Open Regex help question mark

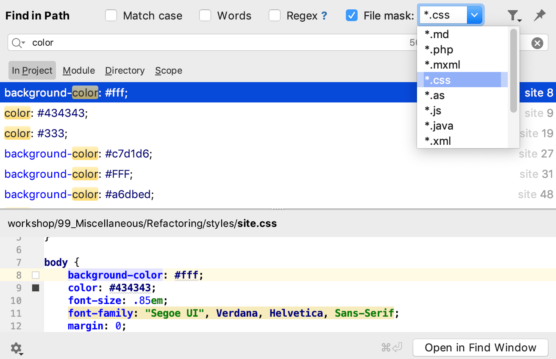tap(324, 16)
